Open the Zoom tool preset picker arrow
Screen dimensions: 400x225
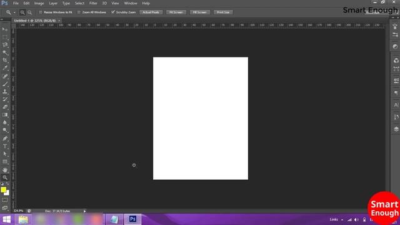point(14,12)
